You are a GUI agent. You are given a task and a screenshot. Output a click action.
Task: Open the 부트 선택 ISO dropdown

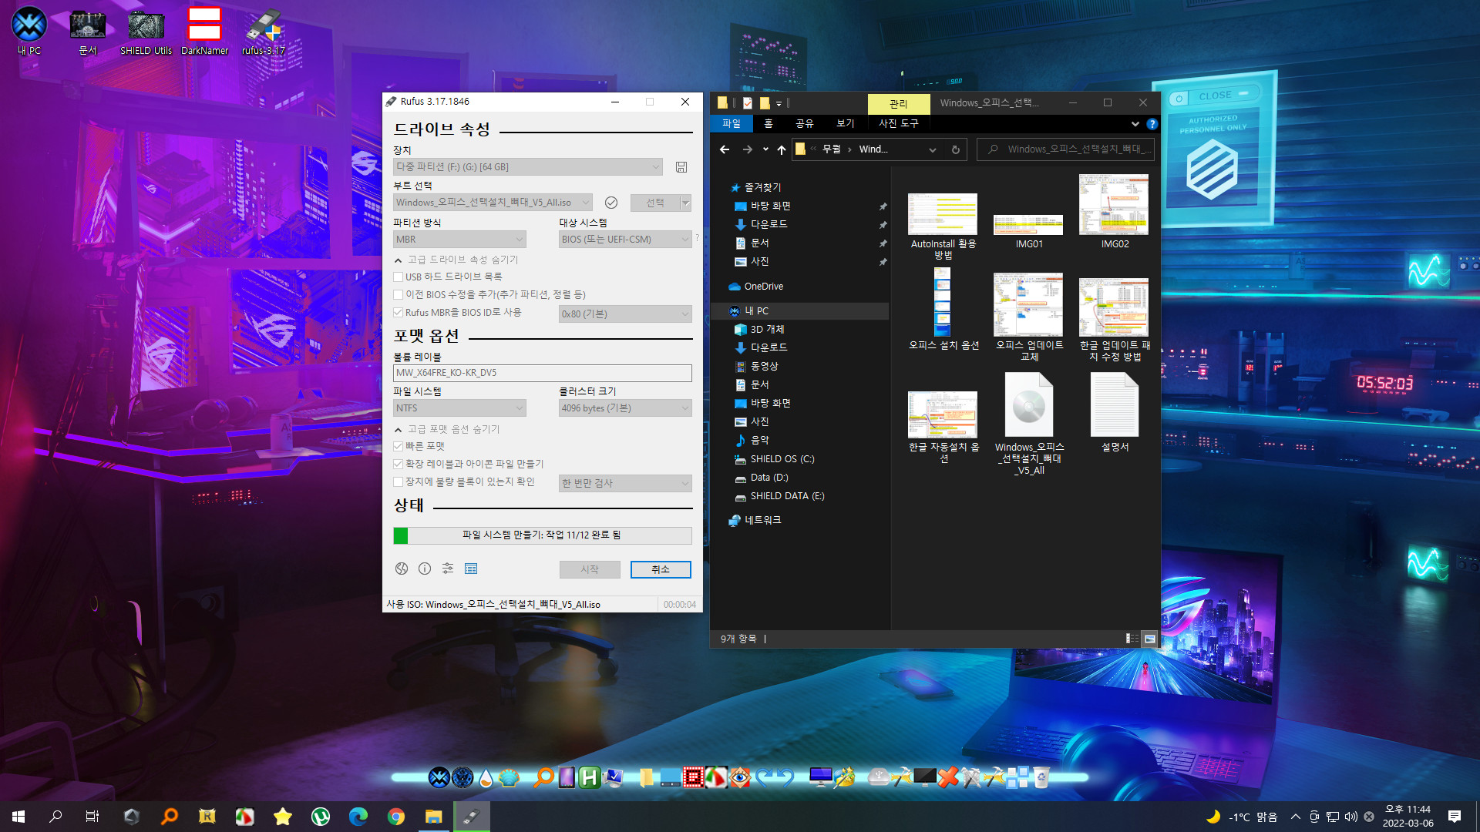click(x=493, y=203)
